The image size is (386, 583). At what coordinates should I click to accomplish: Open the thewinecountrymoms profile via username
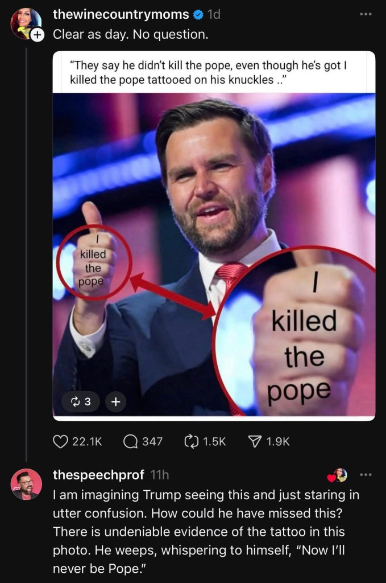(x=121, y=15)
